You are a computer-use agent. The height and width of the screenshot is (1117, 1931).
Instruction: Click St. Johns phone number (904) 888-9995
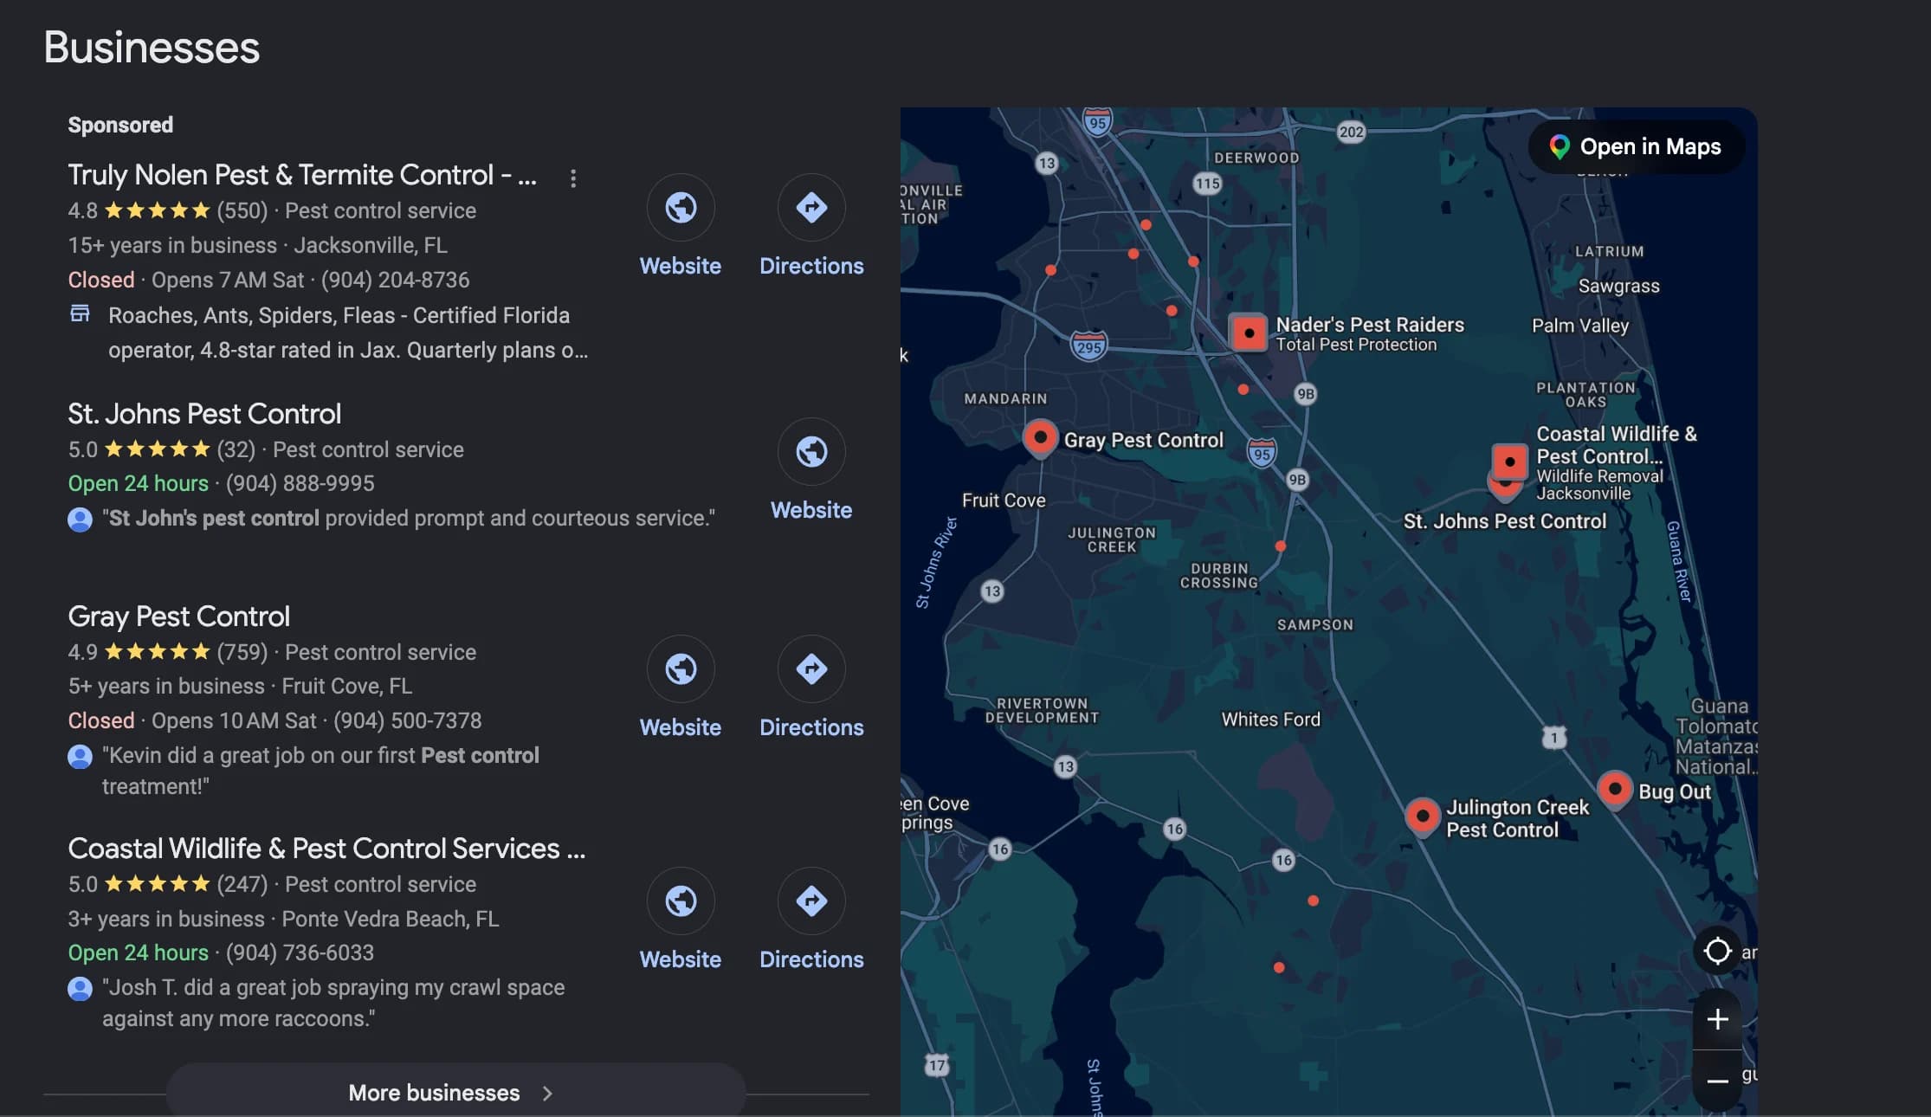(x=300, y=483)
